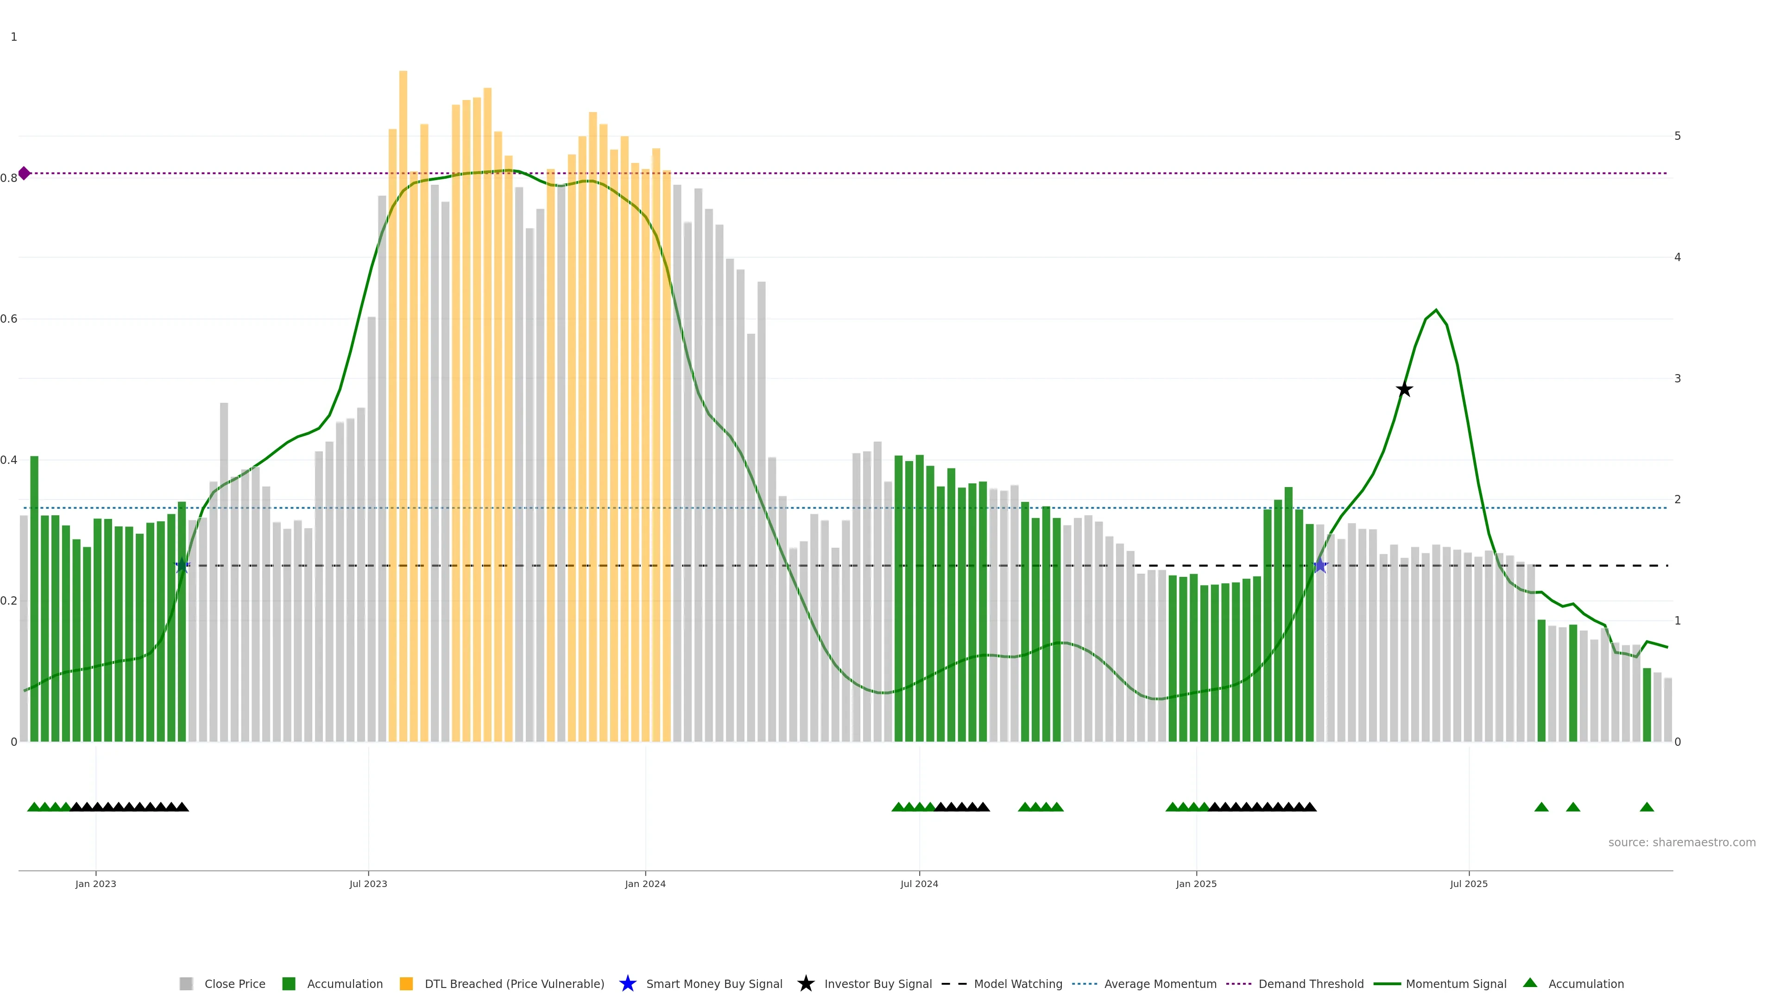The height and width of the screenshot is (1000, 1779).
Task: Click the Jan 2025 axis label
Action: coord(1196,883)
